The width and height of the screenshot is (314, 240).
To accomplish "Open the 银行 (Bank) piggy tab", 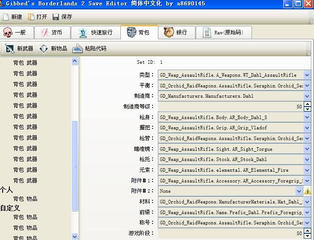I will pyautogui.click(x=177, y=32).
